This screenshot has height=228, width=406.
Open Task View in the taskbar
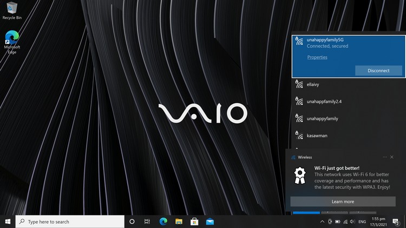click(x=147, y=222)
